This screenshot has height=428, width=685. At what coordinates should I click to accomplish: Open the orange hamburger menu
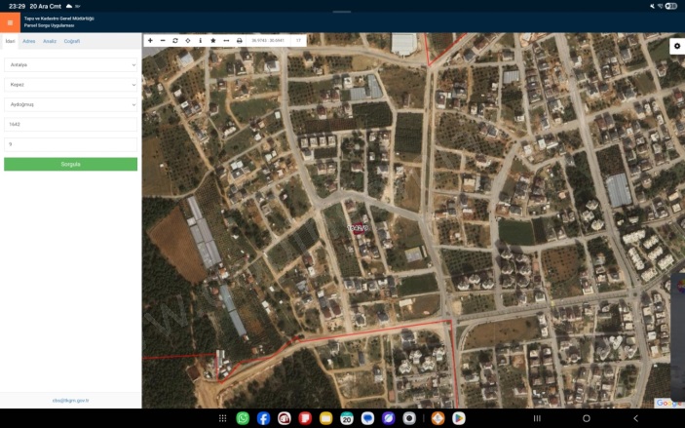tap(10, 22)
